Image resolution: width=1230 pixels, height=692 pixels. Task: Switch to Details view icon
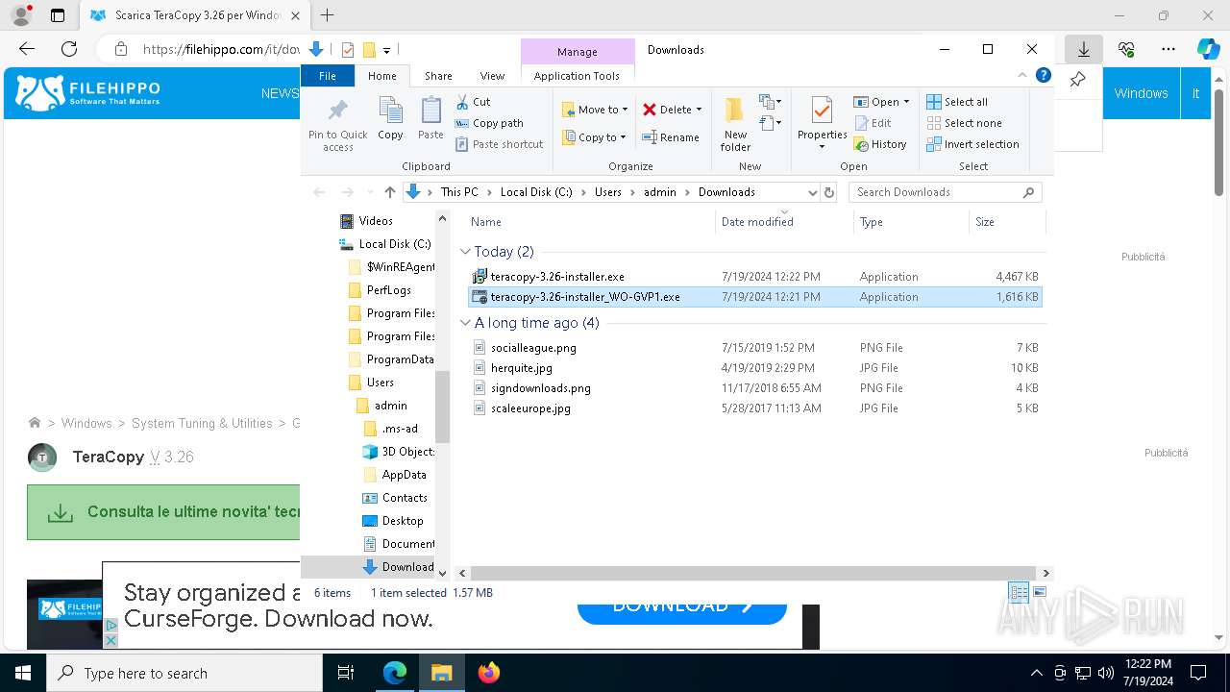(x=1019, y=592)
